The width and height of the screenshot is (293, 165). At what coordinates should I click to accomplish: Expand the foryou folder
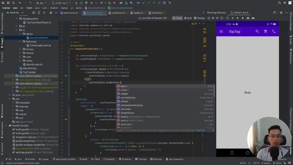pyautogui.click(x=20, y=49)
